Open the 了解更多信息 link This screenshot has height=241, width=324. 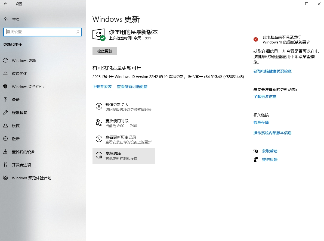[x=265, y=97]
